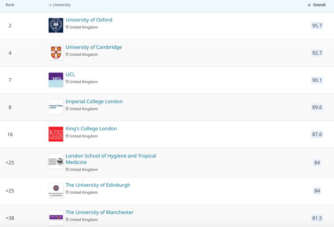Go to King's College London page
Viewport: 334px width, 227px height.
click(x=91, y=129)
